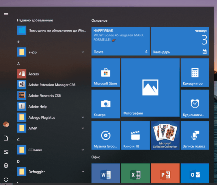The width and height of the screenshot is (217, 185).
Task: Open the AIMP folder icon
Action: [22, 128]
